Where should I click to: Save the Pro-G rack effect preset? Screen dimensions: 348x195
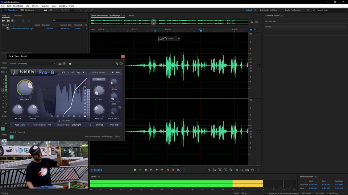coord(60,64)
